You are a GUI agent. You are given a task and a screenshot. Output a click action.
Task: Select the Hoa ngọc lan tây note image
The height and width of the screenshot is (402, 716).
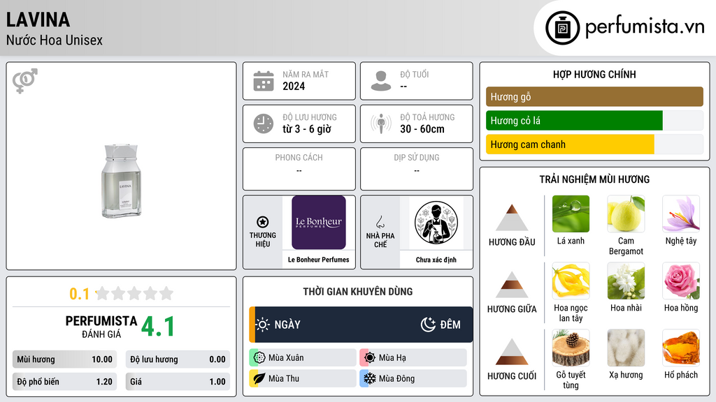(x=571, y=281)
